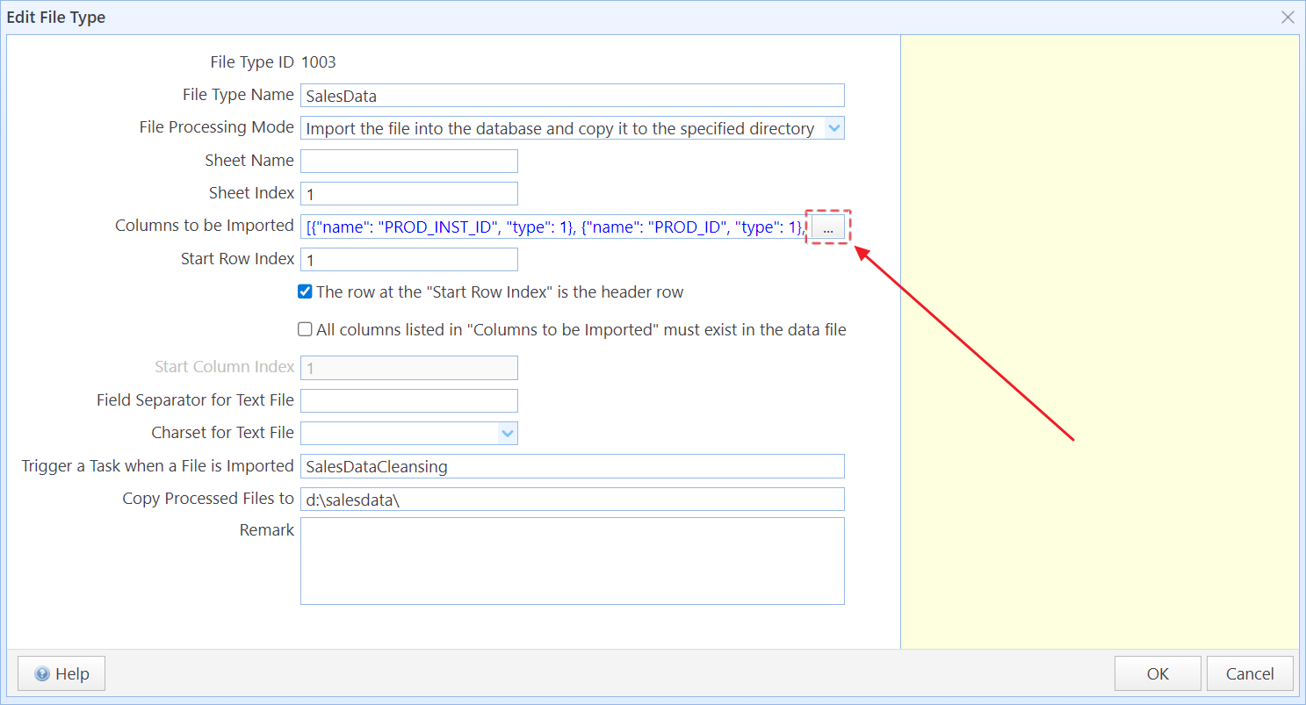Expand the File Processing Mode dropdown
Screen dimensions: 1306x705
pyautogui.click(x=834, y=128)
